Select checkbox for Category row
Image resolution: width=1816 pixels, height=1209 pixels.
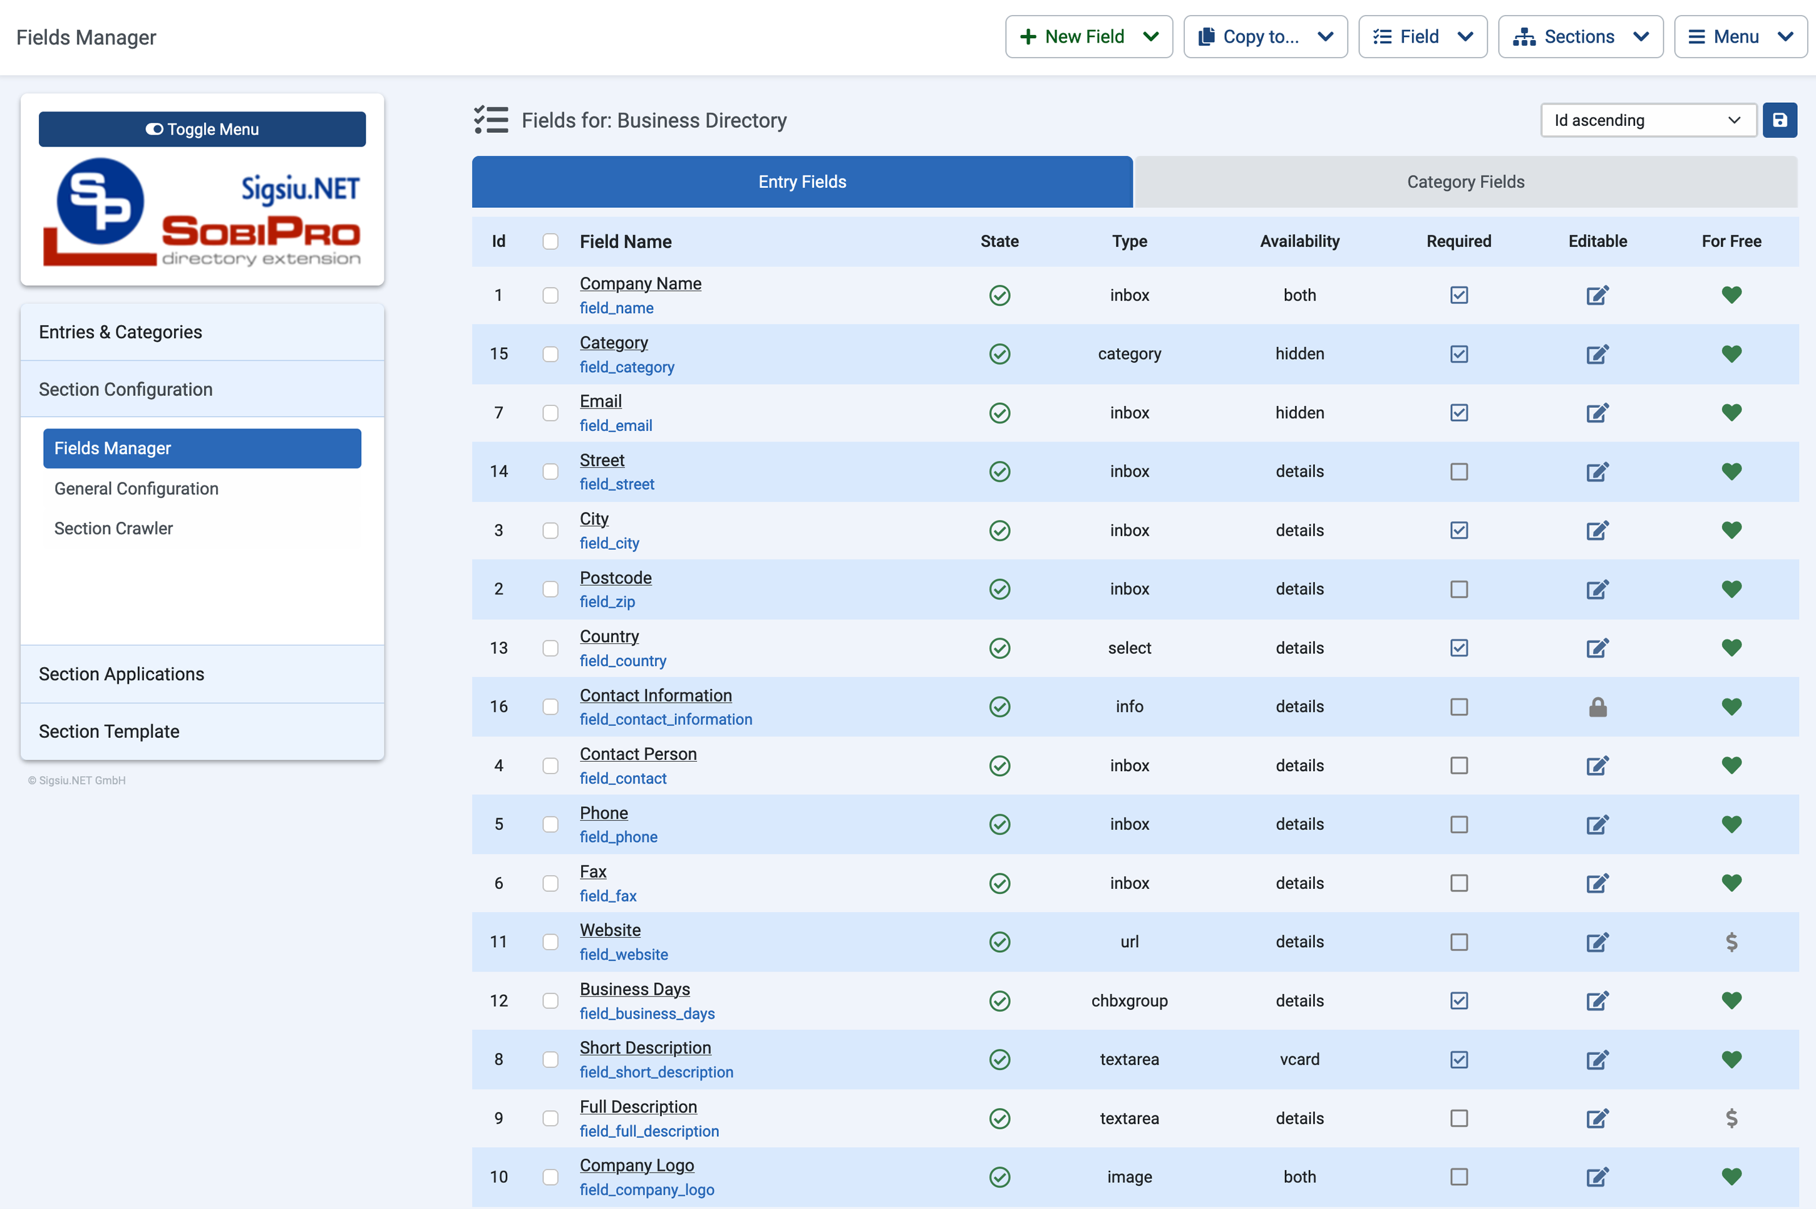(x=550, y=354)
